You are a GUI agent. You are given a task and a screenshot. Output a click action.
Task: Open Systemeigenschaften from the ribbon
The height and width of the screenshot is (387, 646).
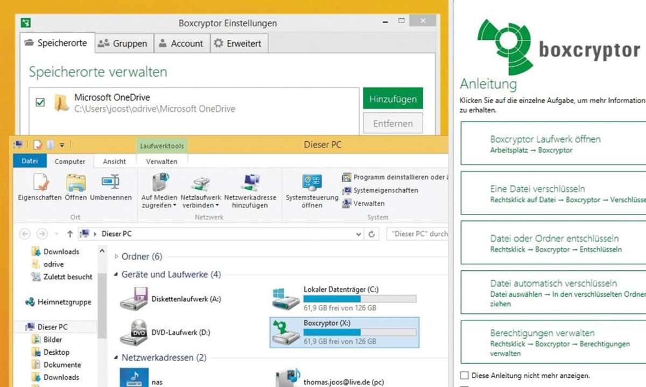click(380, 190)
